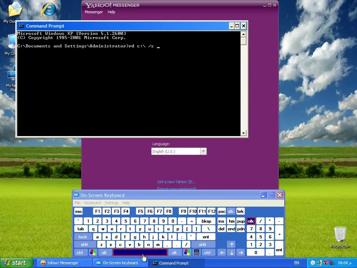The width and height of the screenshot is (357, 268).
Task: Click the 'Get a new Yahoo! ID...' link
Action: [x=177, y=182]
